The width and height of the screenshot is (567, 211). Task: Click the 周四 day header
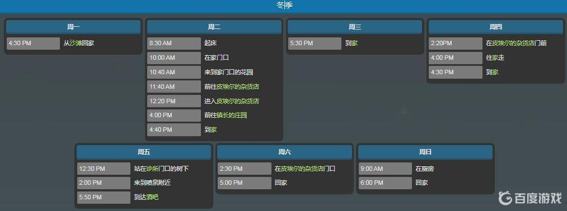(x=496, y=27)
